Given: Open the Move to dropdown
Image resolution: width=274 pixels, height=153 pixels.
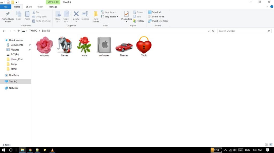Looking at the screenshot, I should [58, 17].
